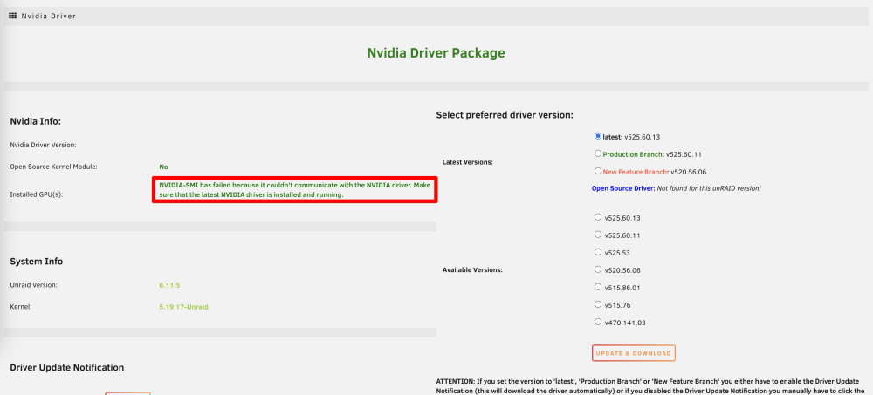Image resolution: width=873 pixels, height=395 pixels.
Task: Click the Nvidia Info heading
Action: point(35,121)
